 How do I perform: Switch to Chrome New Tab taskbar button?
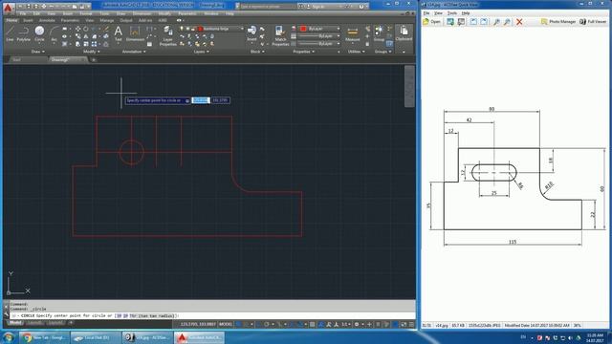tap(44, 337)
